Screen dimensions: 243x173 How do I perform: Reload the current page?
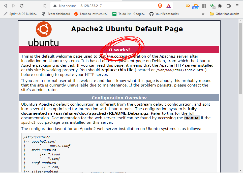coord(22,6)
